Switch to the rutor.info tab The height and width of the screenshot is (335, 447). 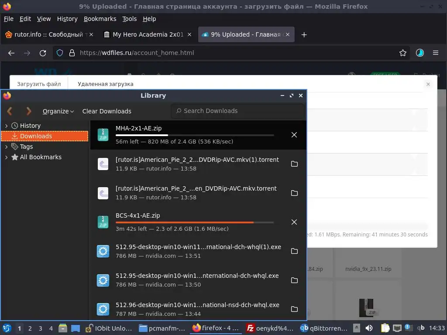[x=49, y=34]
